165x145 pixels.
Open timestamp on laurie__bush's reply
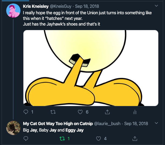coord(136,123)
